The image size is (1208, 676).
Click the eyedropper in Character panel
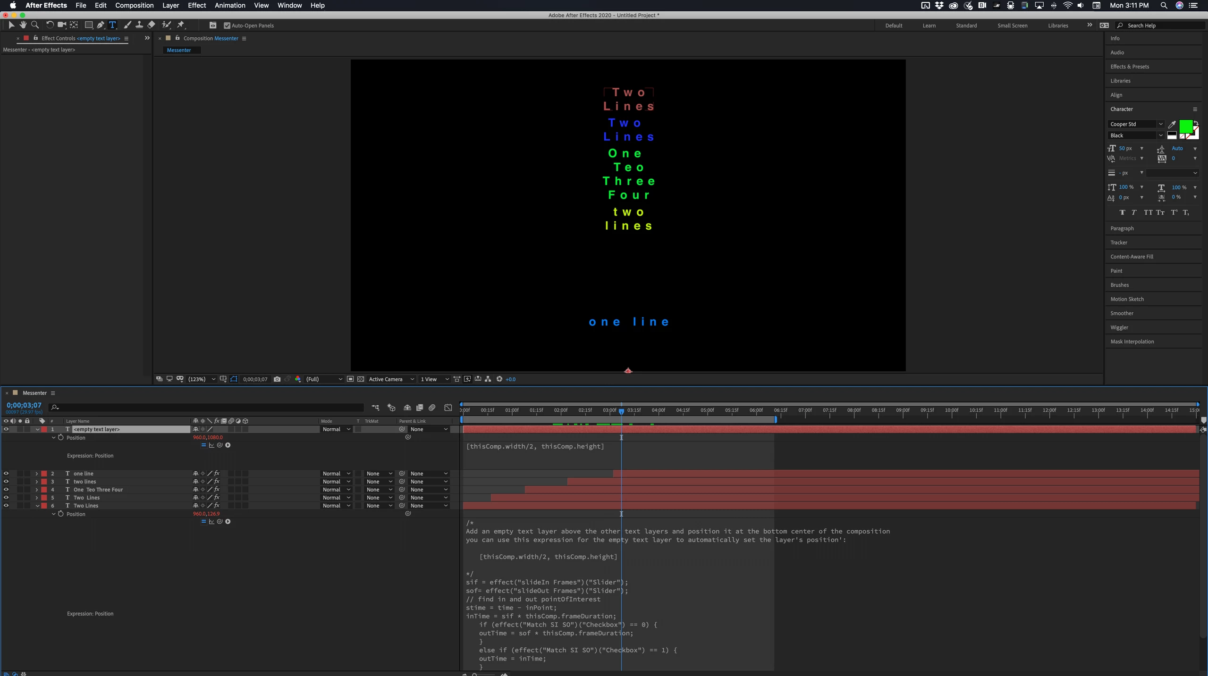click(x=1172, y=125)
